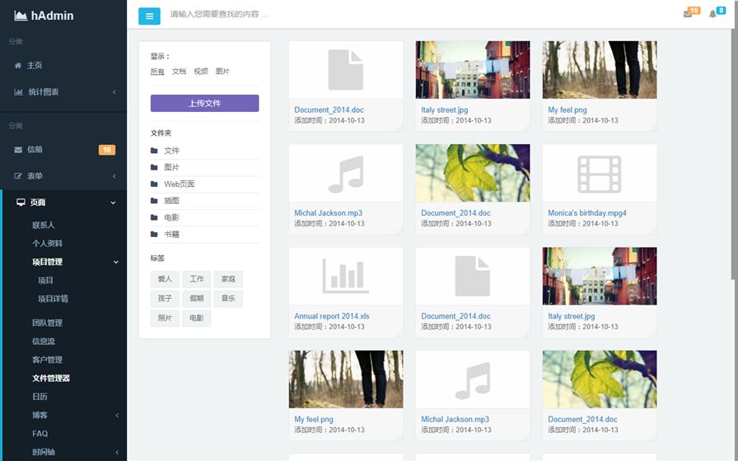Open the Monica's birthday.mpg4 link

pyautogui.click(x=587, y=213)
